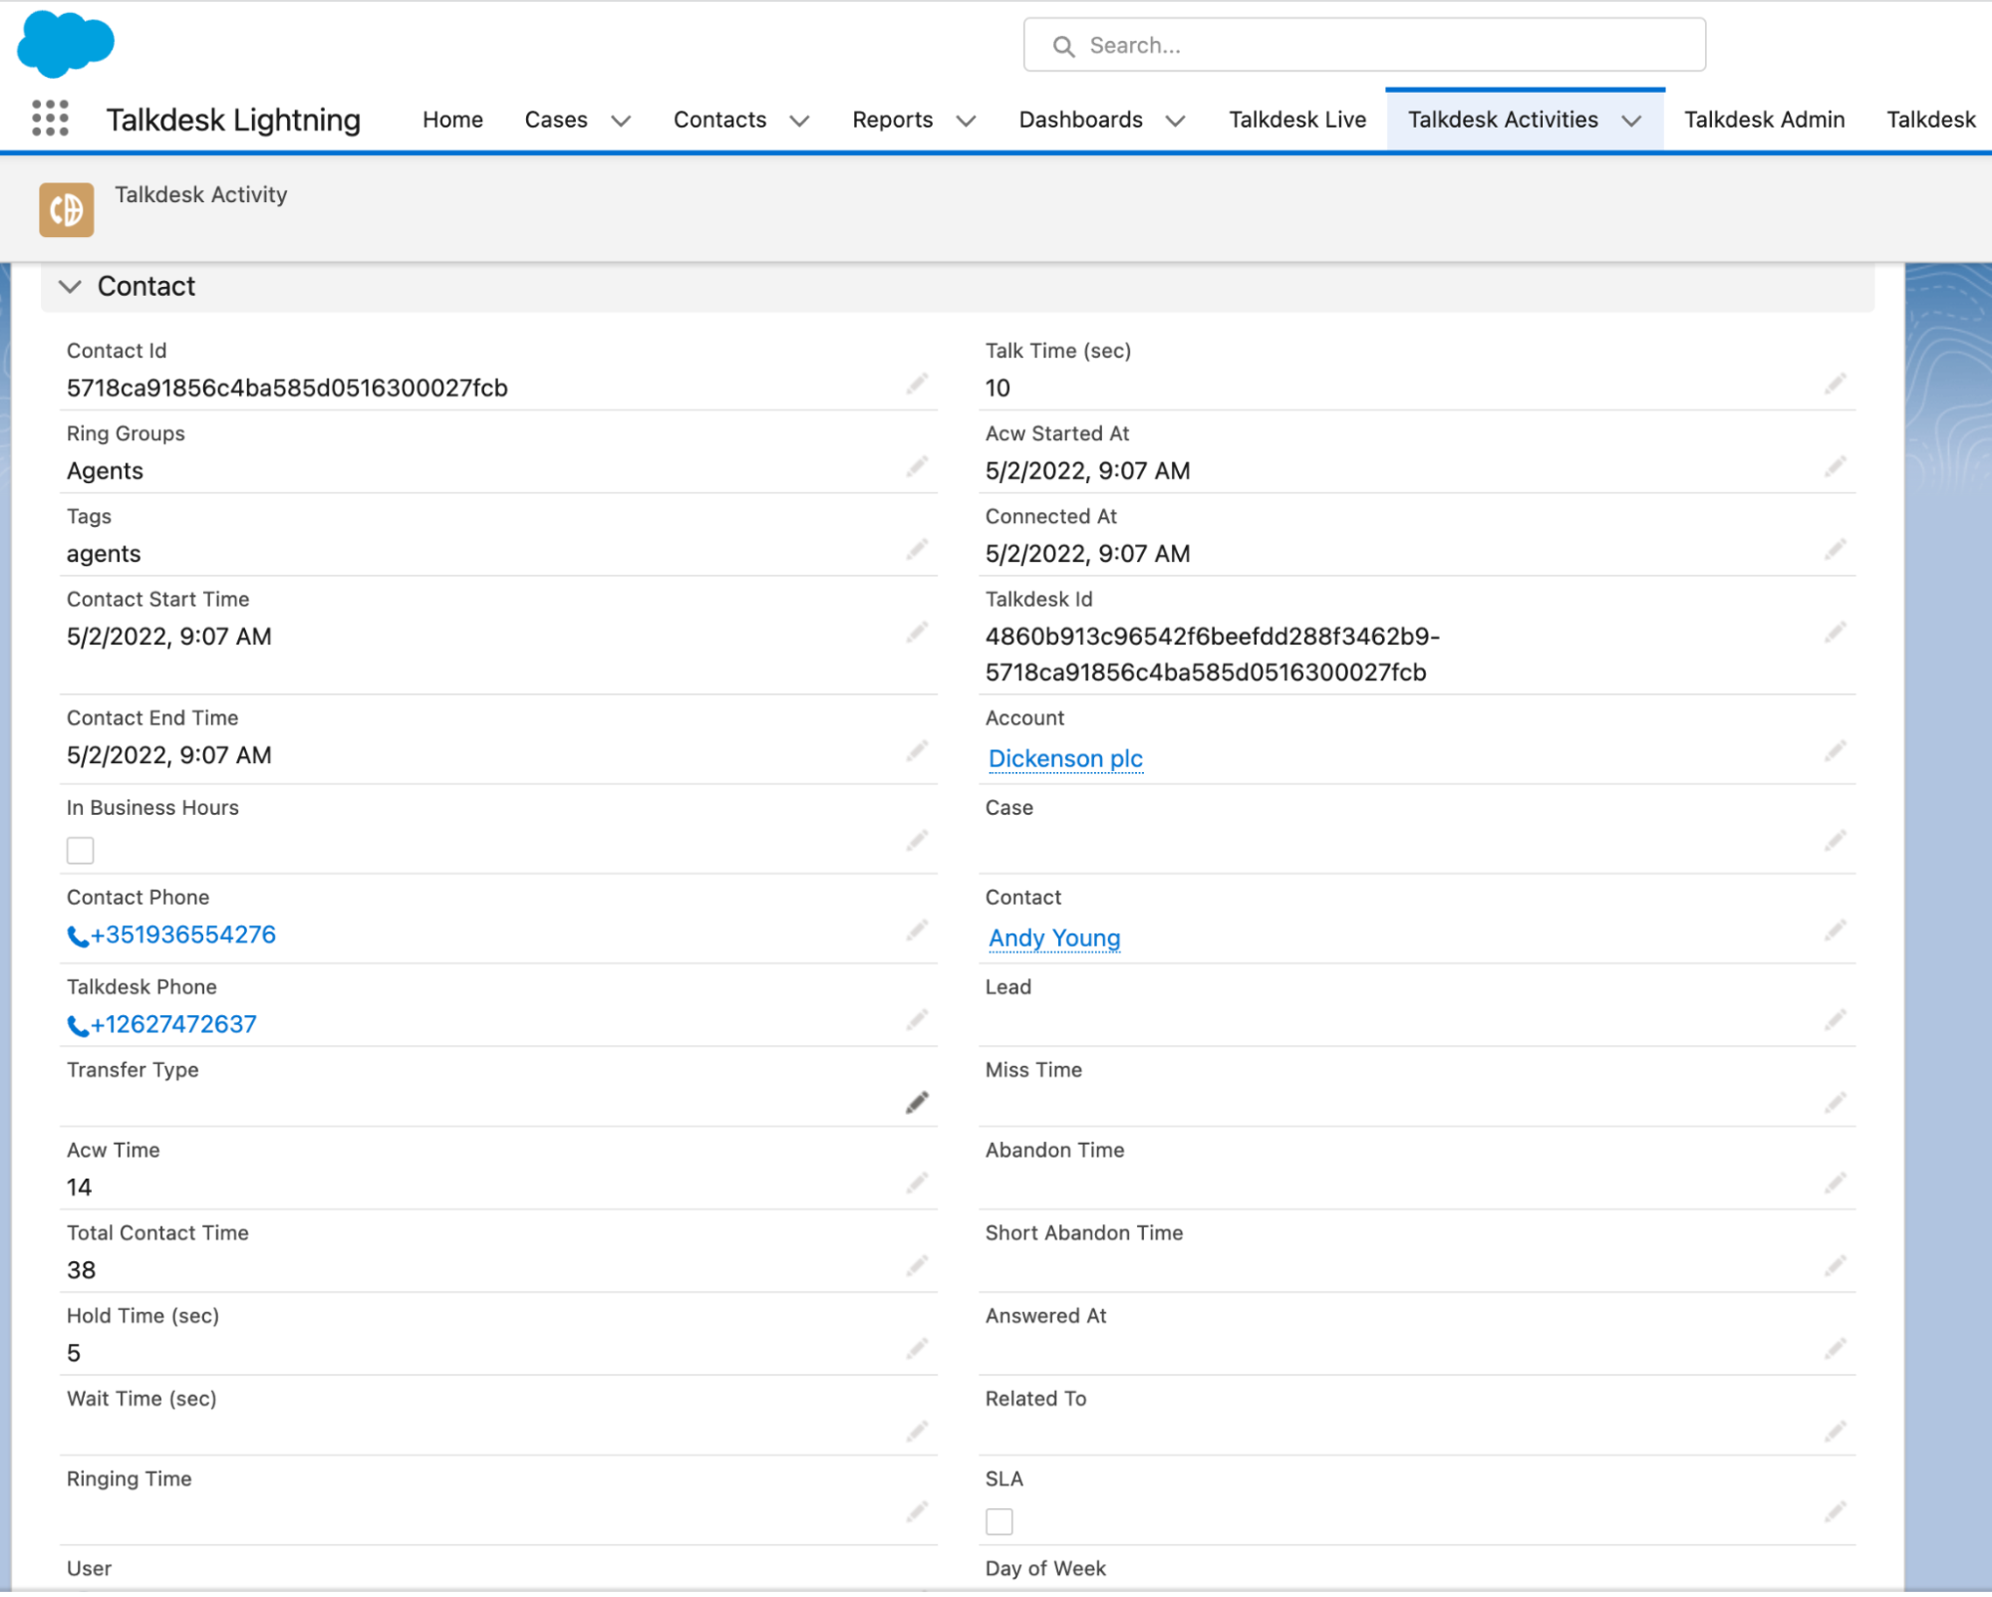Click edit pencil for Account field
The height and width of the screenshot is (1597, 1992).
1836,752
